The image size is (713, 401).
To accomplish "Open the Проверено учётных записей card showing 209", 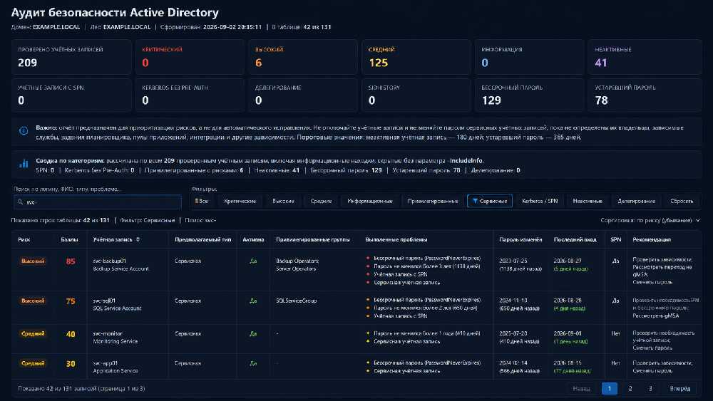I will click(x=71, y=57).
